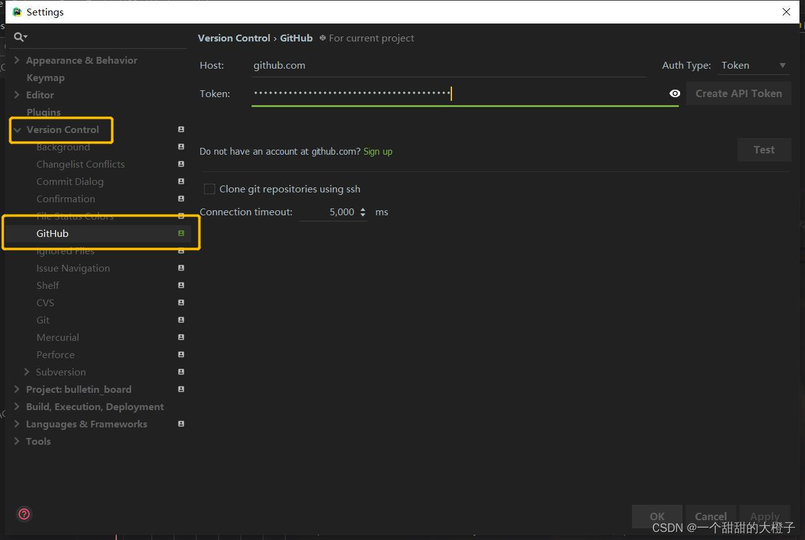Viewport: 805px width, 540px height.
Task: Expand the Subversion node arrow
Action: click(27, 372)
